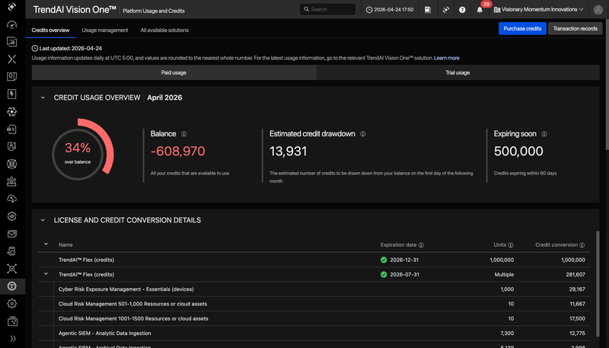
Task: Open the envelope email security sidebar icon
Action: coord(11,234)
